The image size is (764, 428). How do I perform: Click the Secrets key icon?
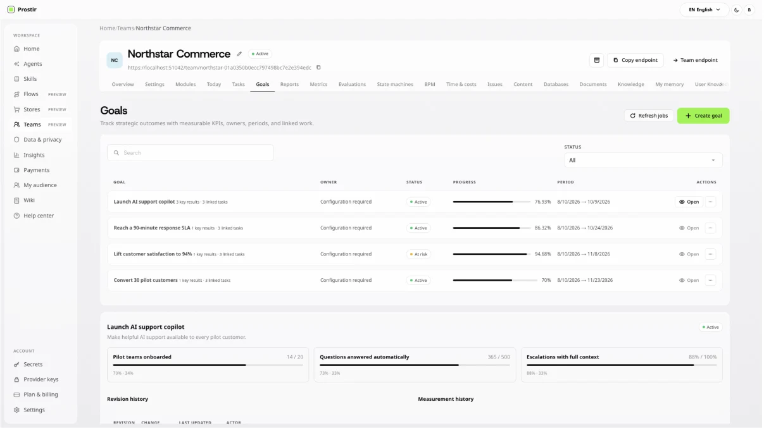point(17,364)
